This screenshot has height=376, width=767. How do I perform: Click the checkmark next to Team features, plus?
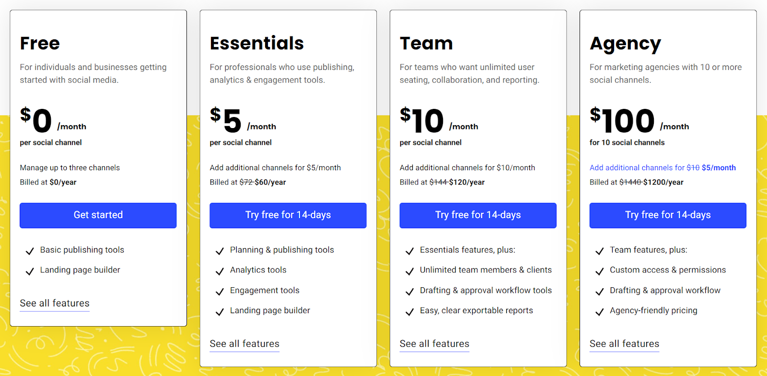coord(599,251)
